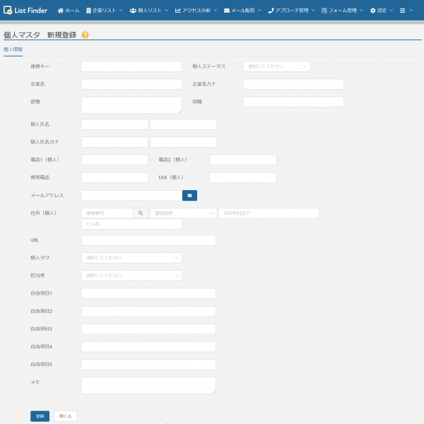This screenshot has height=424, width=424.
Task: Expand the 個人タグ dropdown
Action: 131,258
